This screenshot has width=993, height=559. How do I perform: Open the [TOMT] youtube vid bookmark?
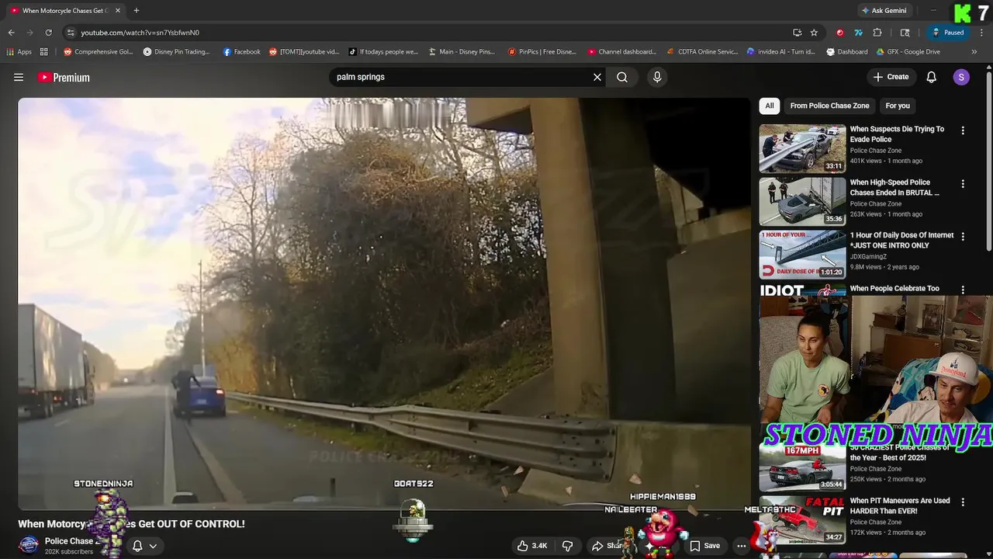point(304,52)
